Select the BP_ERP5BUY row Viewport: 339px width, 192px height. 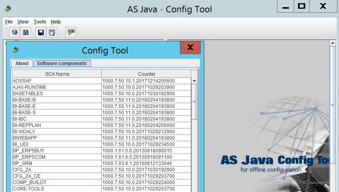click(101, 151)
